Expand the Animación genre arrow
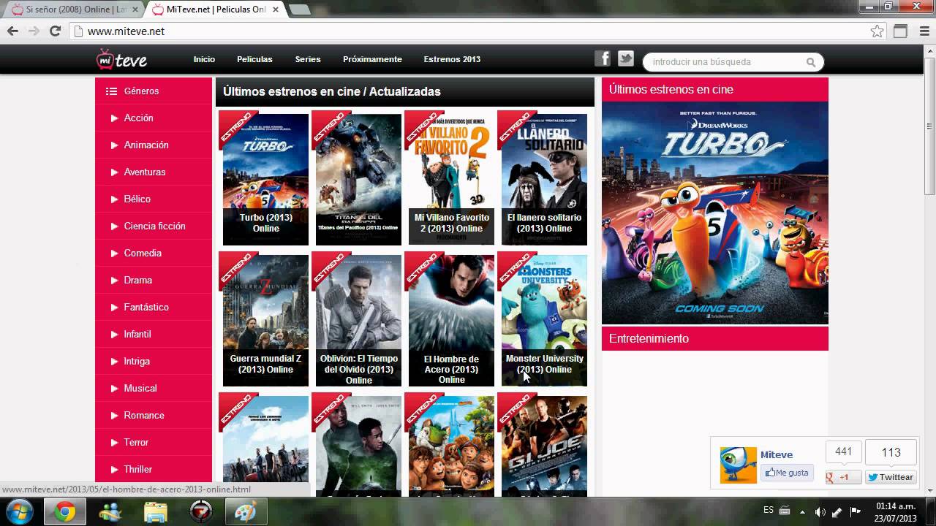 (114, 145)
